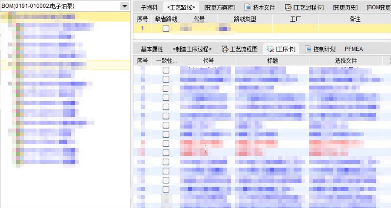The height and width of the screenshot is (208, 391).
Task: Select the <工艺路线> tab
Action: click(x=181, y=7)
